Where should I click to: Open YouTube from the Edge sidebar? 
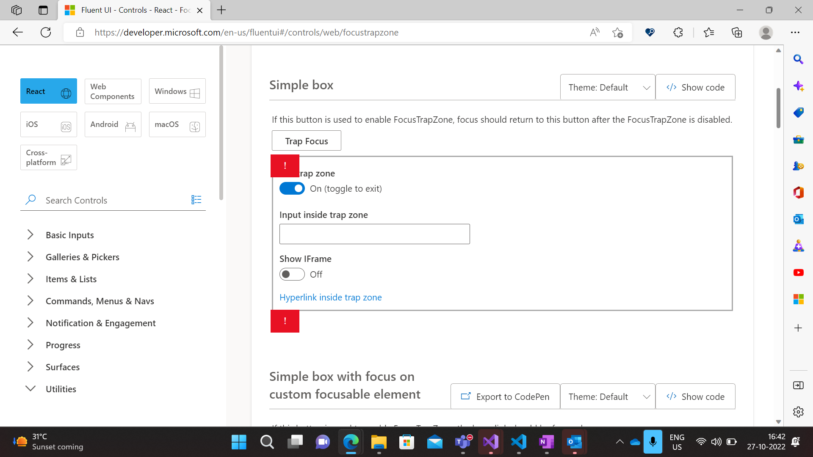(x=799, y=273)
